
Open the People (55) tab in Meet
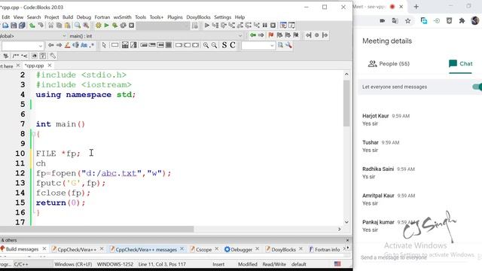(389, 64)
